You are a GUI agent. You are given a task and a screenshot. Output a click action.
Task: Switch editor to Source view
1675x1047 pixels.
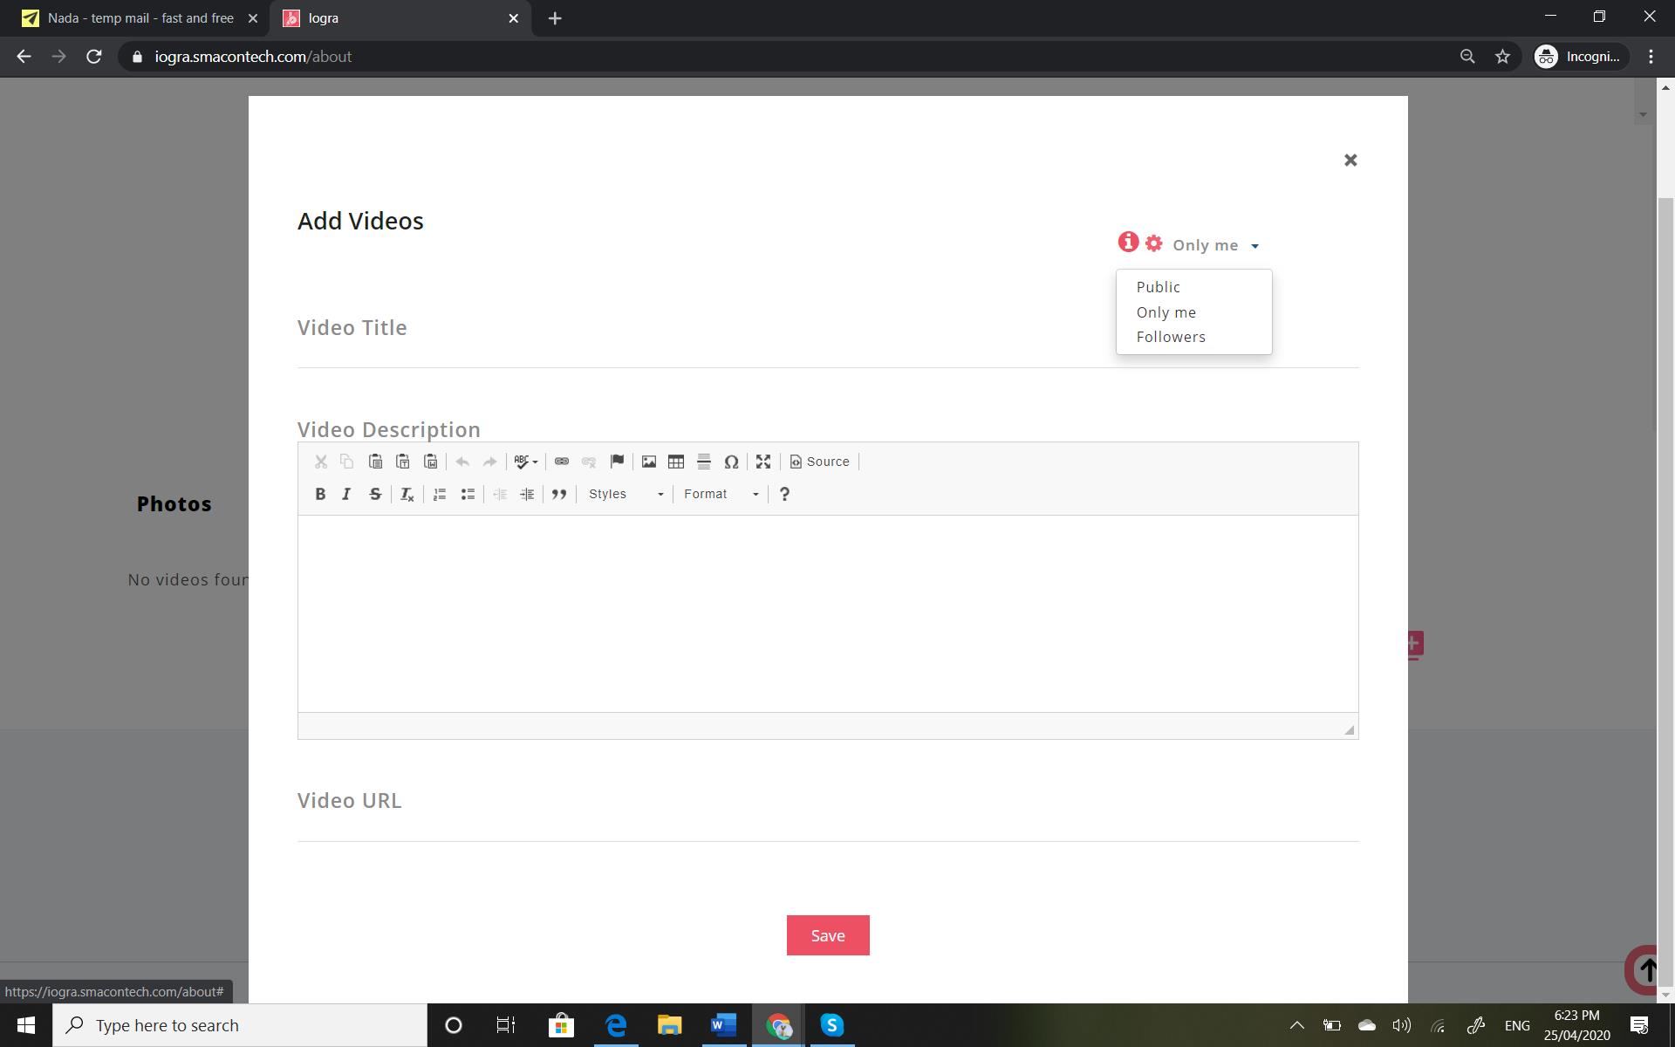[819, 462]
